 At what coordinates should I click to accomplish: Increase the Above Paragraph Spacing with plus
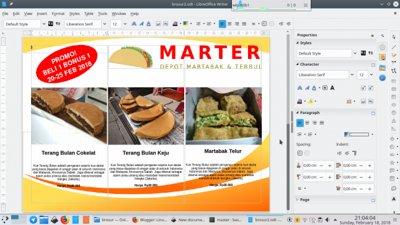pos(329,165)
